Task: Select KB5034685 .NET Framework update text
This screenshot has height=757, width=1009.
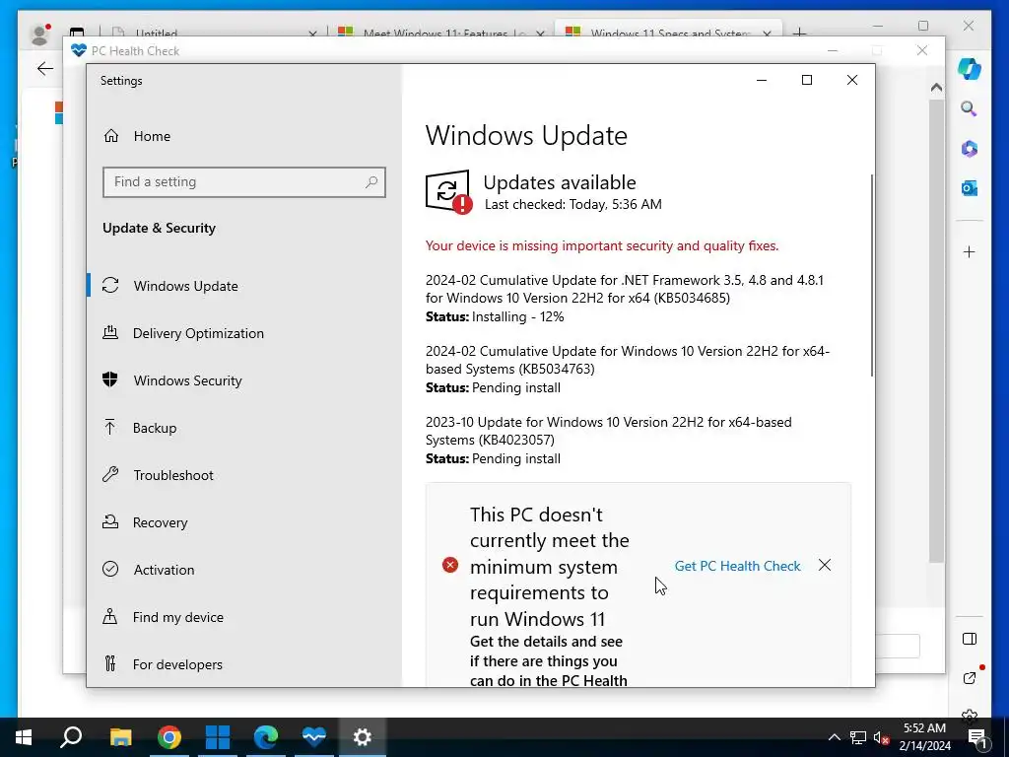Action: point(624,289)
